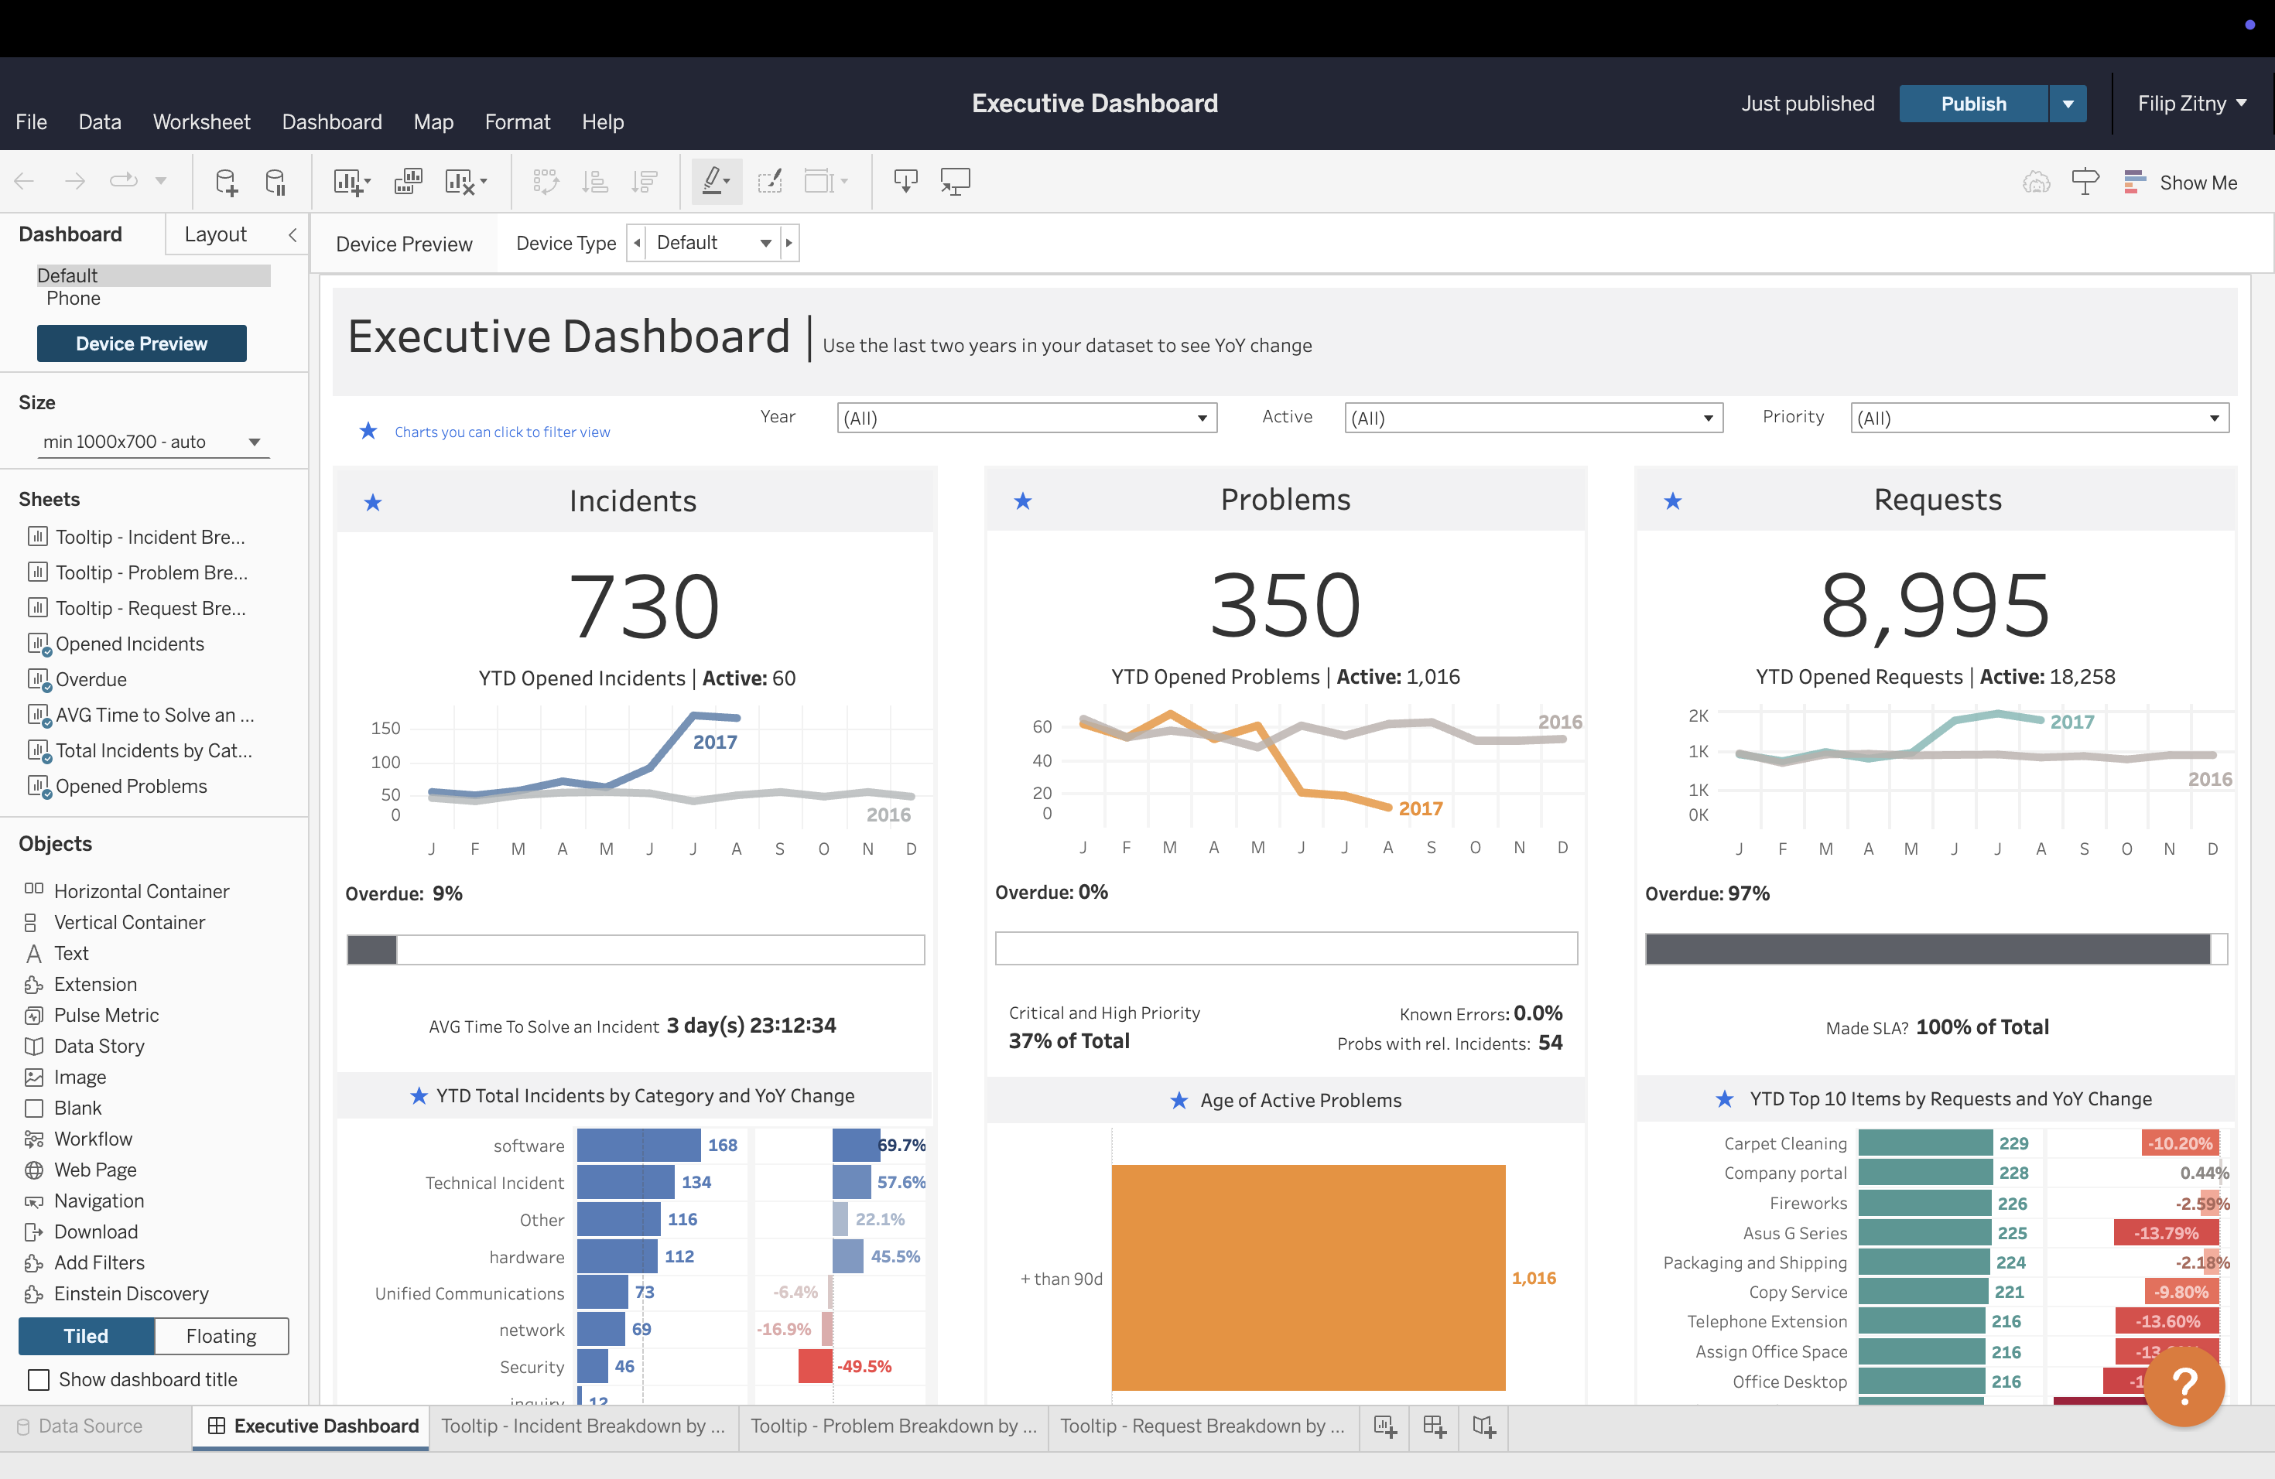Switch to Tooltip - Problem Breakdown tab

tap(893, 1426)
